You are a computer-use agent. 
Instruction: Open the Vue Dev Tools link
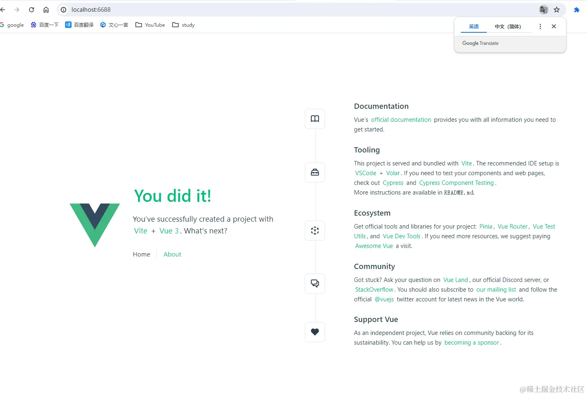401,236
